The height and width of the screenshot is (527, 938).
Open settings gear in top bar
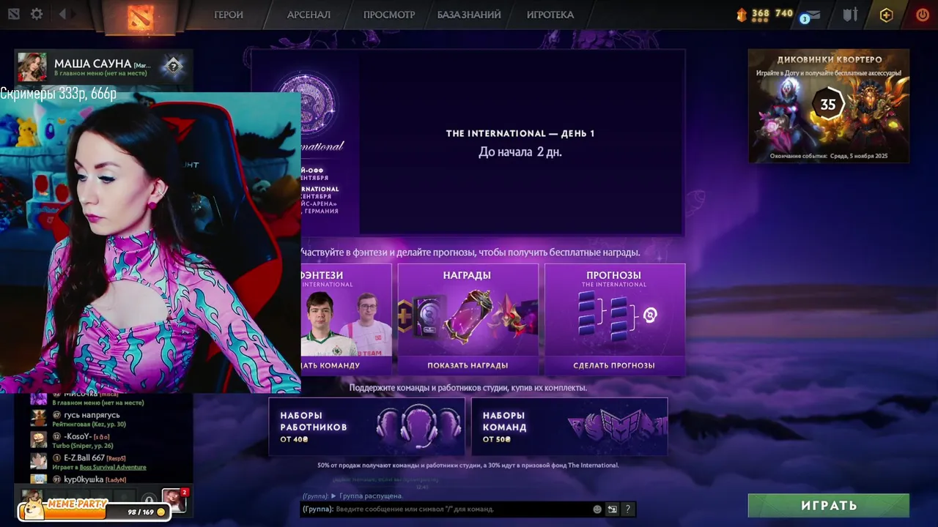coord(37,15)
